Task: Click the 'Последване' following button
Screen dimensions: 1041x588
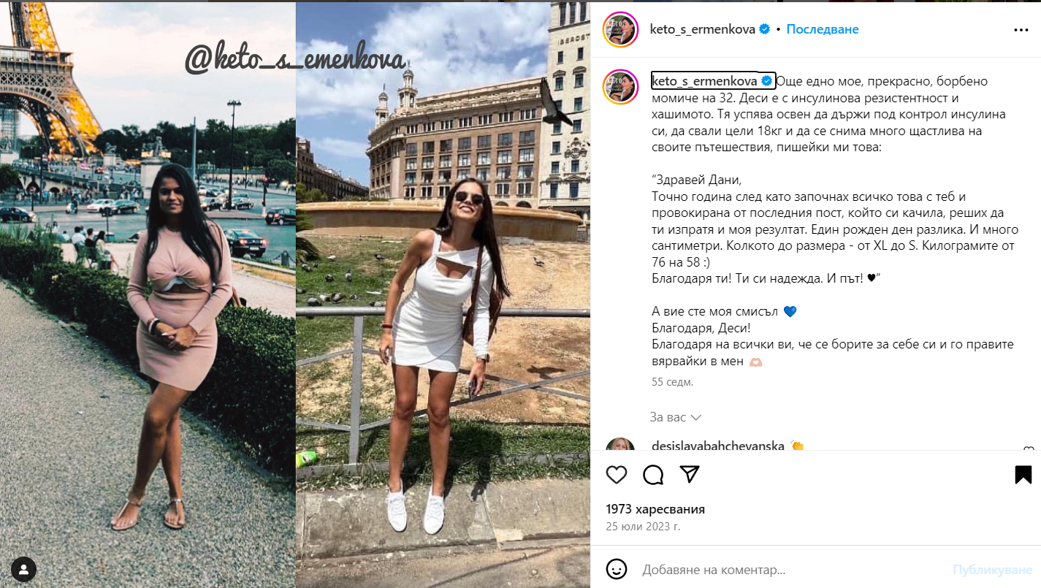Action: tap(823, 29)
